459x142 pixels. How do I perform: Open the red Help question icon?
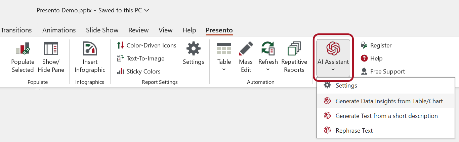pos(364,58)
